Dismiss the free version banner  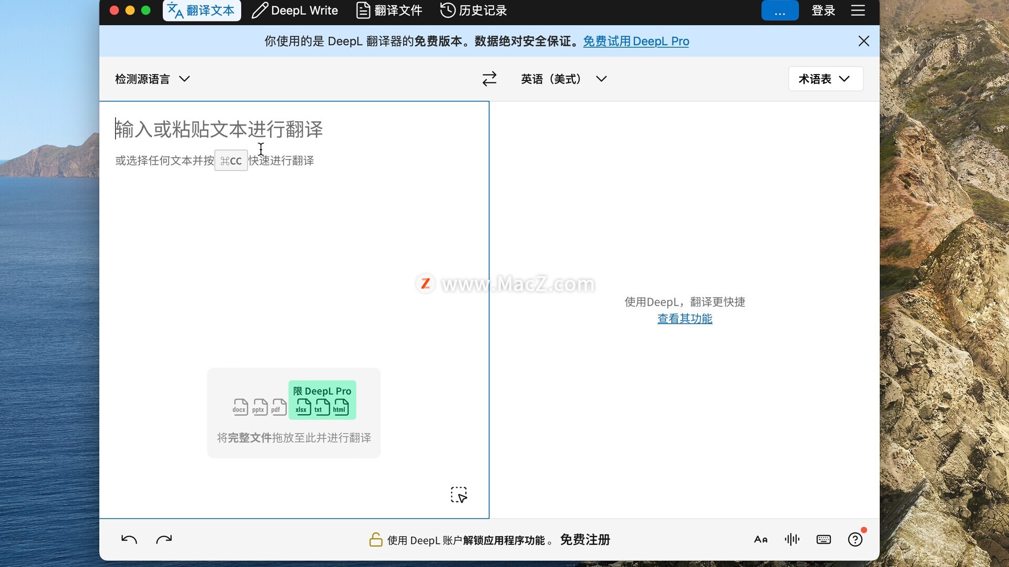tap(863, 41)
